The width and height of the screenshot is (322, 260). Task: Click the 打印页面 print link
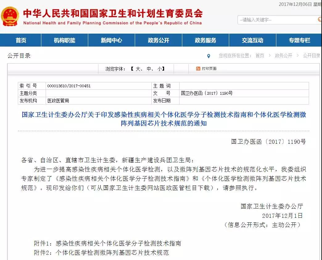click(209, 68)
